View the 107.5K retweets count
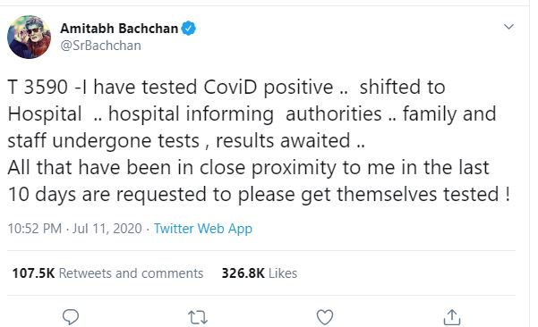The width and height of the screenshot is (538, 327). pyautogui.click(x=33, y=273)
